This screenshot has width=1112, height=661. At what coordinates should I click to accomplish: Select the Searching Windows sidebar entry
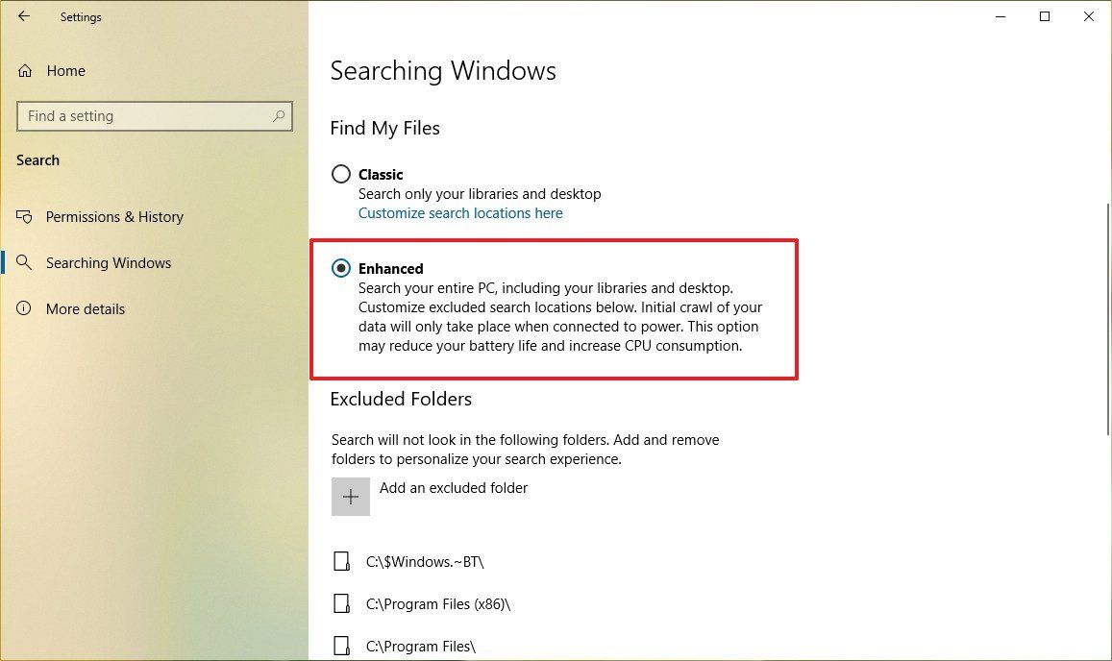coord(109,262)
